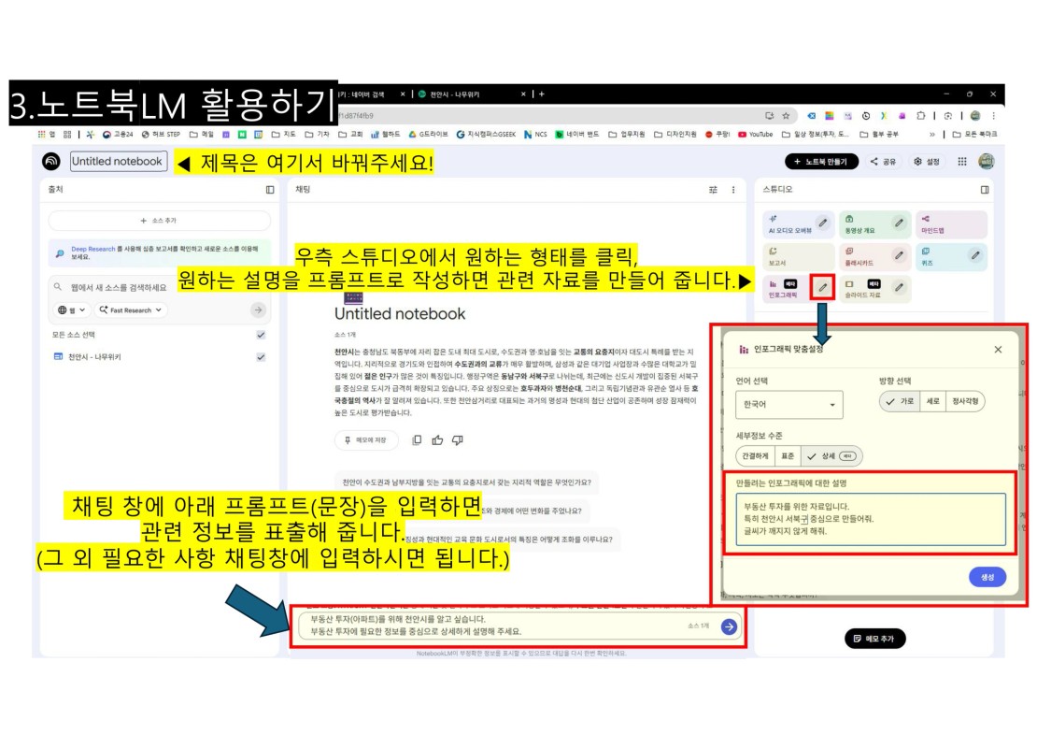Open chat panel three-dot menu
1037x734 pixels.
click(733, 190)
